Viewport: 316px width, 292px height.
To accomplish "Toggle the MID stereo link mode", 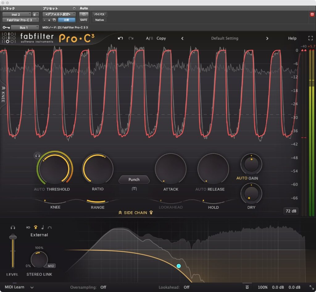I will point(51,266).
